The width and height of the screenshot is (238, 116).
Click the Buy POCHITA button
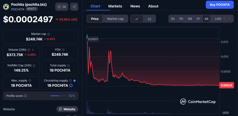[220, 5]
